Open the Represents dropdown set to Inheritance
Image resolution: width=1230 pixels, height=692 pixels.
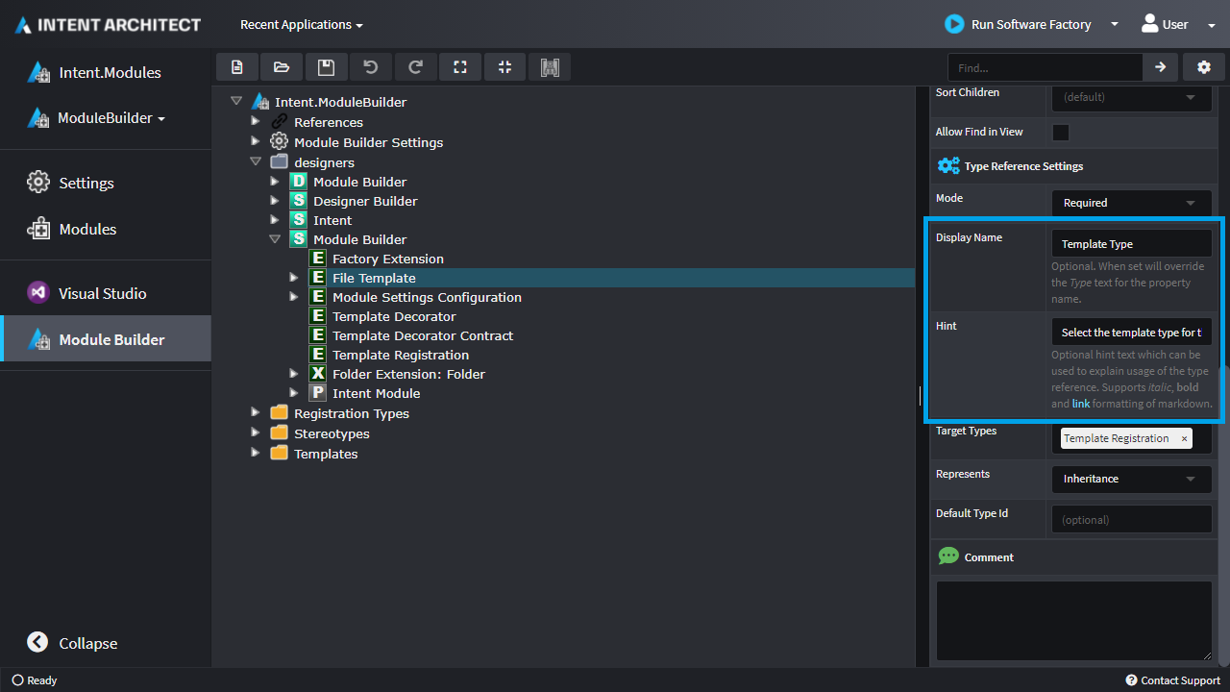pyautogui.click(x=1131, y=479)
